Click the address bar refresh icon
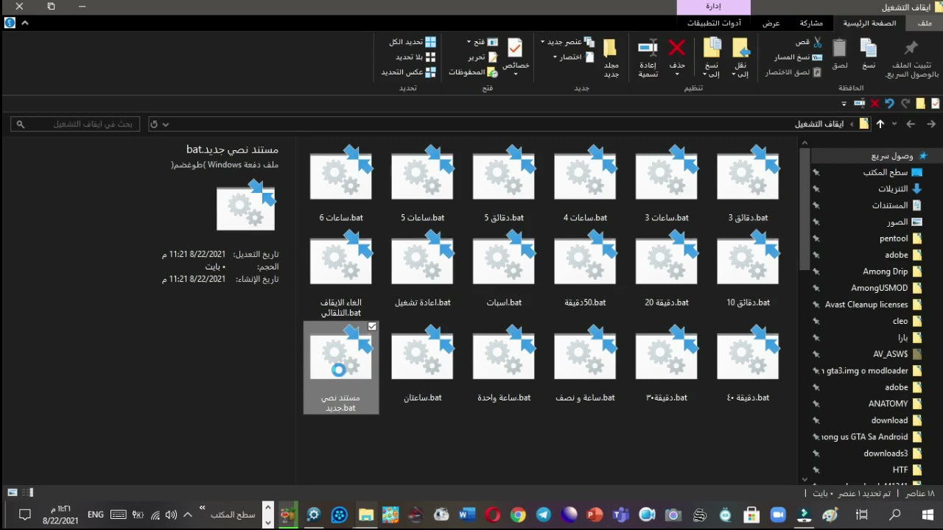Image resolution: width=943 pixels, height=530 pixels. pyautogui.click(x=153, y=124)
